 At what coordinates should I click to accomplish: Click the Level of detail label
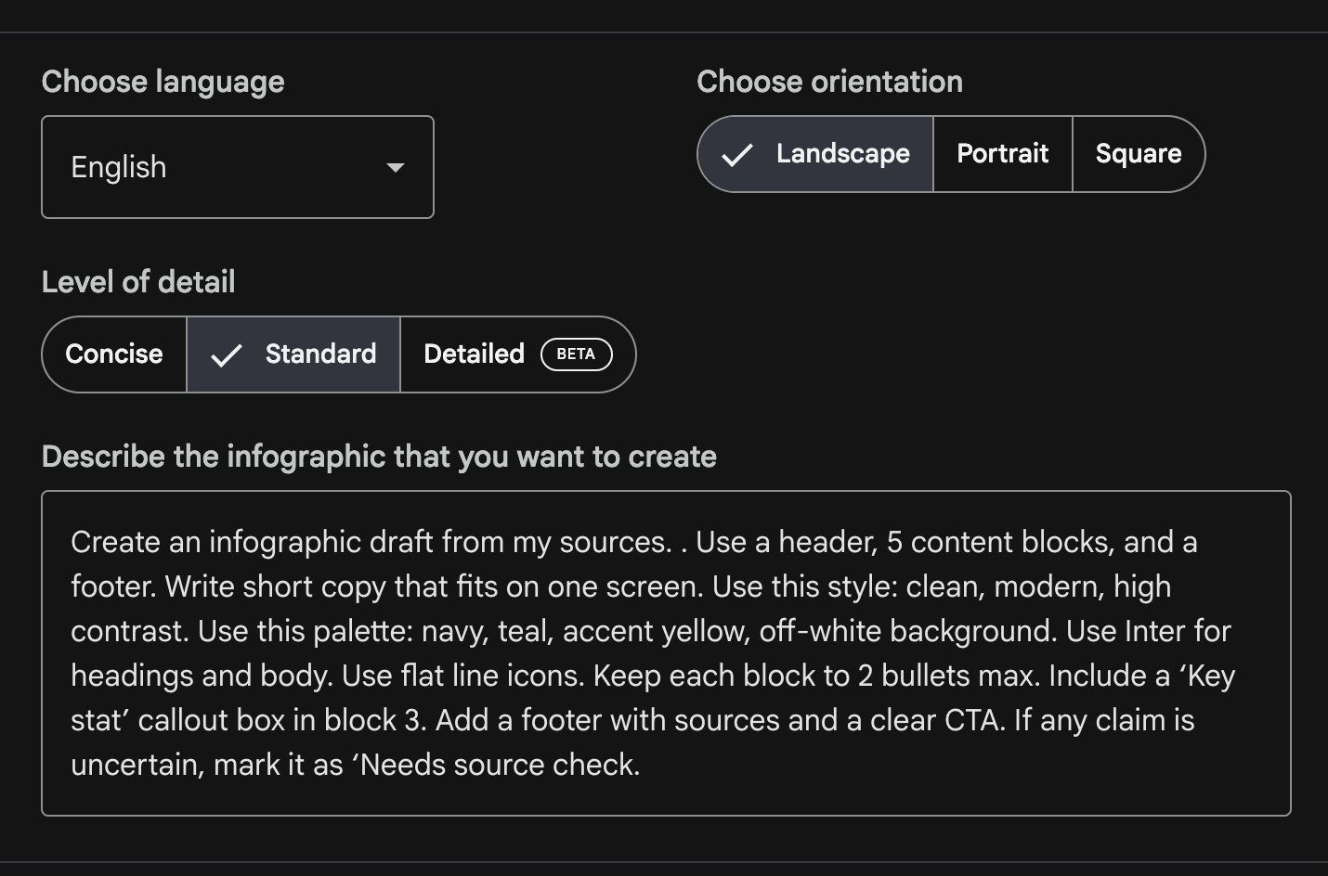pos(138,282)
